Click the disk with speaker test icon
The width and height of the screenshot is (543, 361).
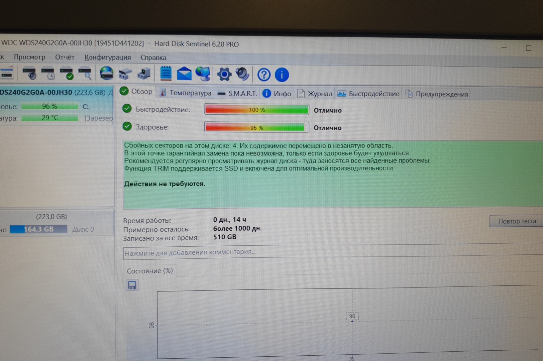(29, 73)
